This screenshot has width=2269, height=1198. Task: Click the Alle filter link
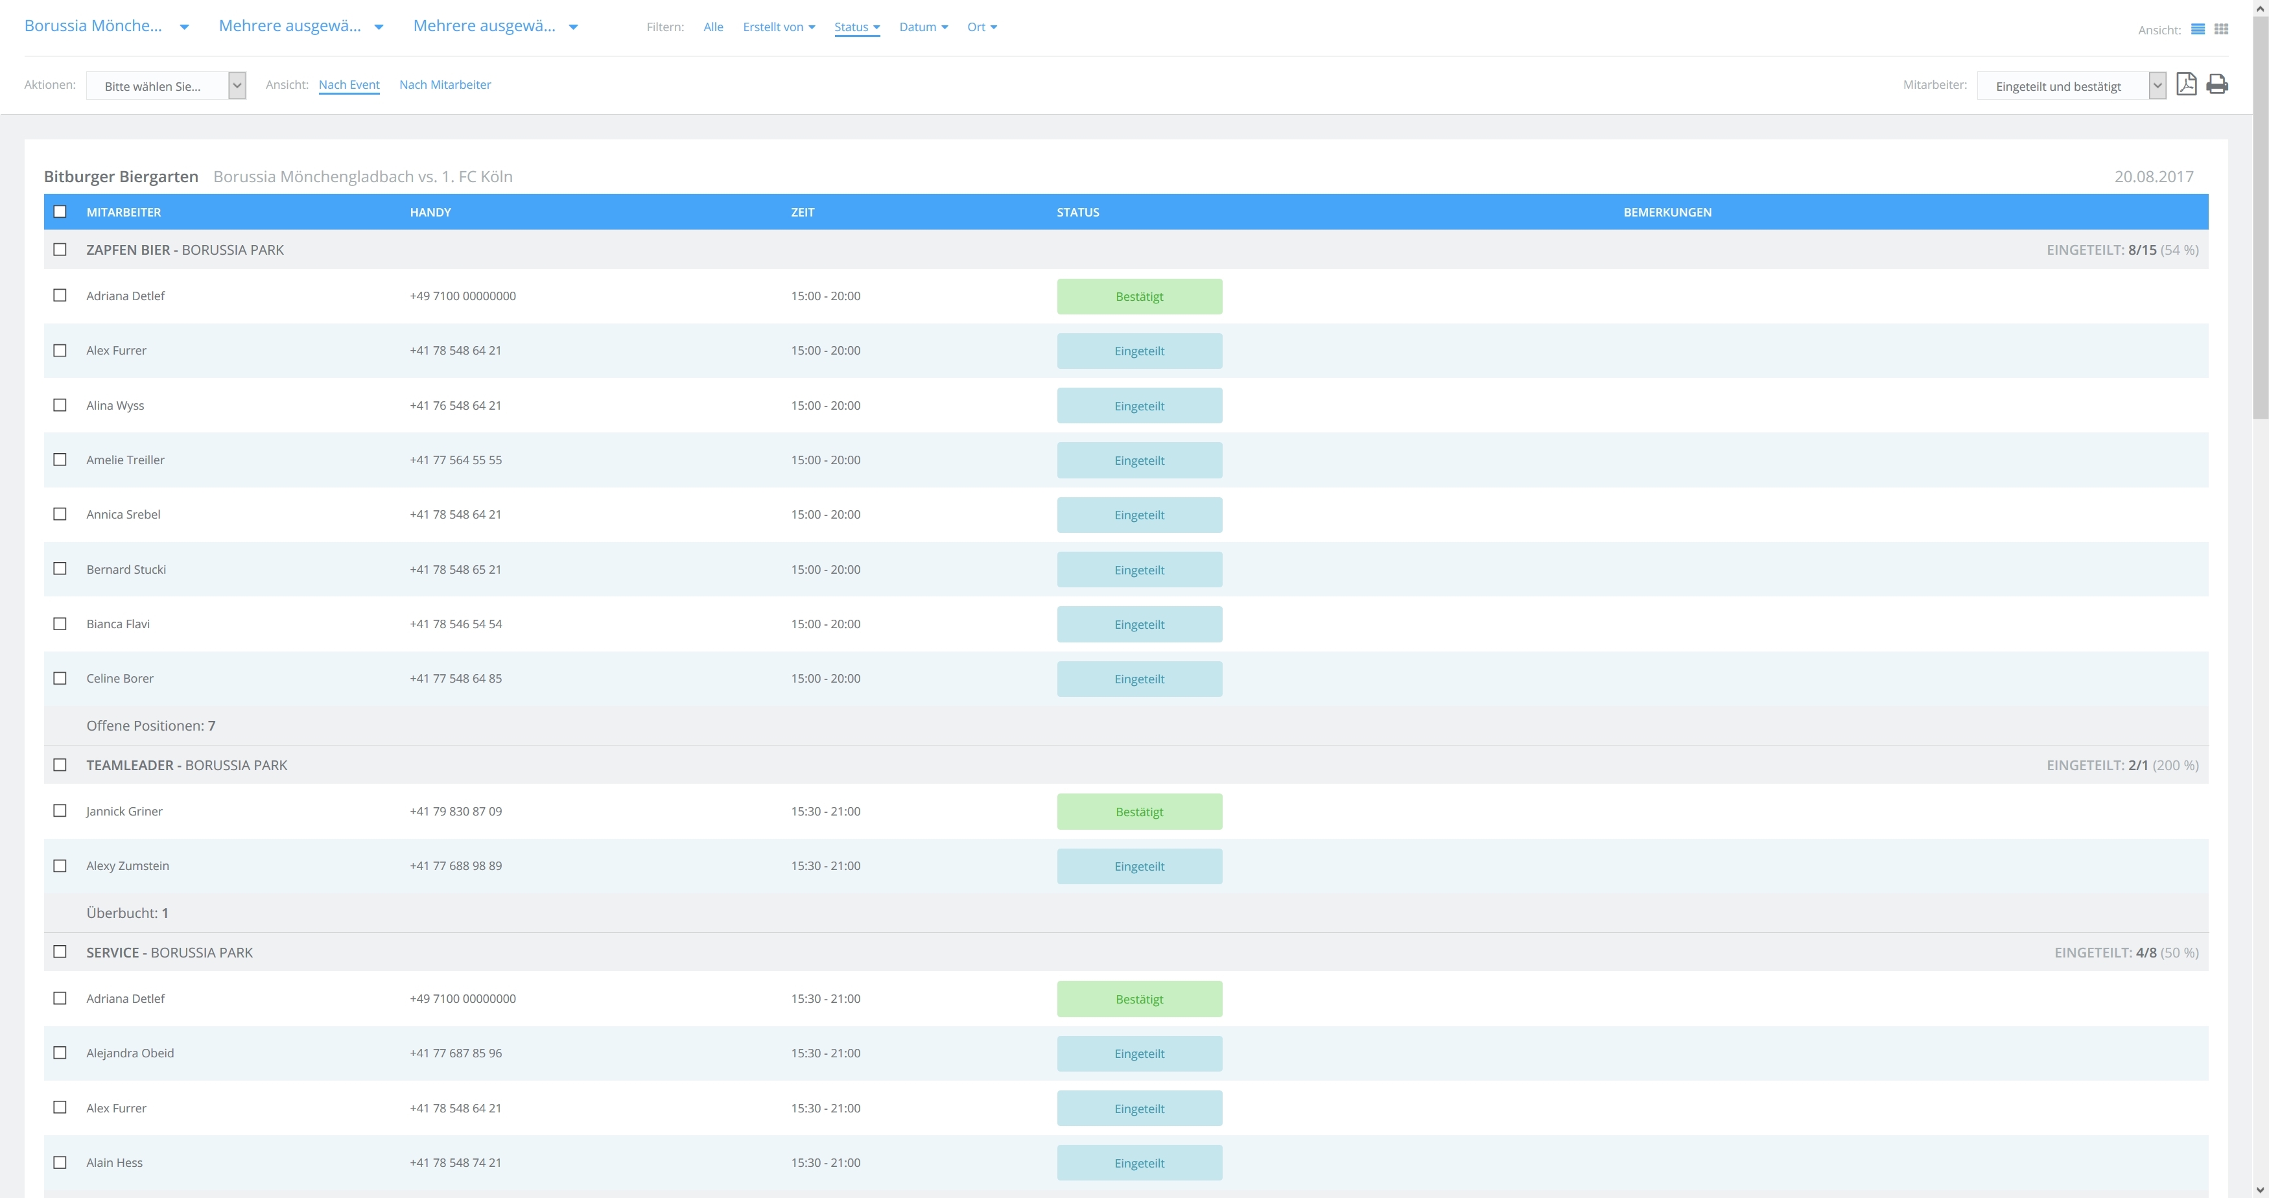[712, 27]
